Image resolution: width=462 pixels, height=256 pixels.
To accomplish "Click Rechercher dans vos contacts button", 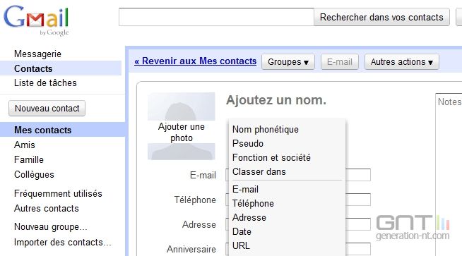I will click(381, 17).
